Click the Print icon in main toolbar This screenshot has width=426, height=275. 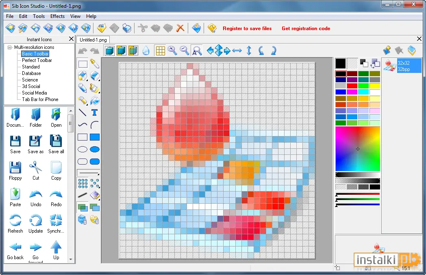click(127, 28)
